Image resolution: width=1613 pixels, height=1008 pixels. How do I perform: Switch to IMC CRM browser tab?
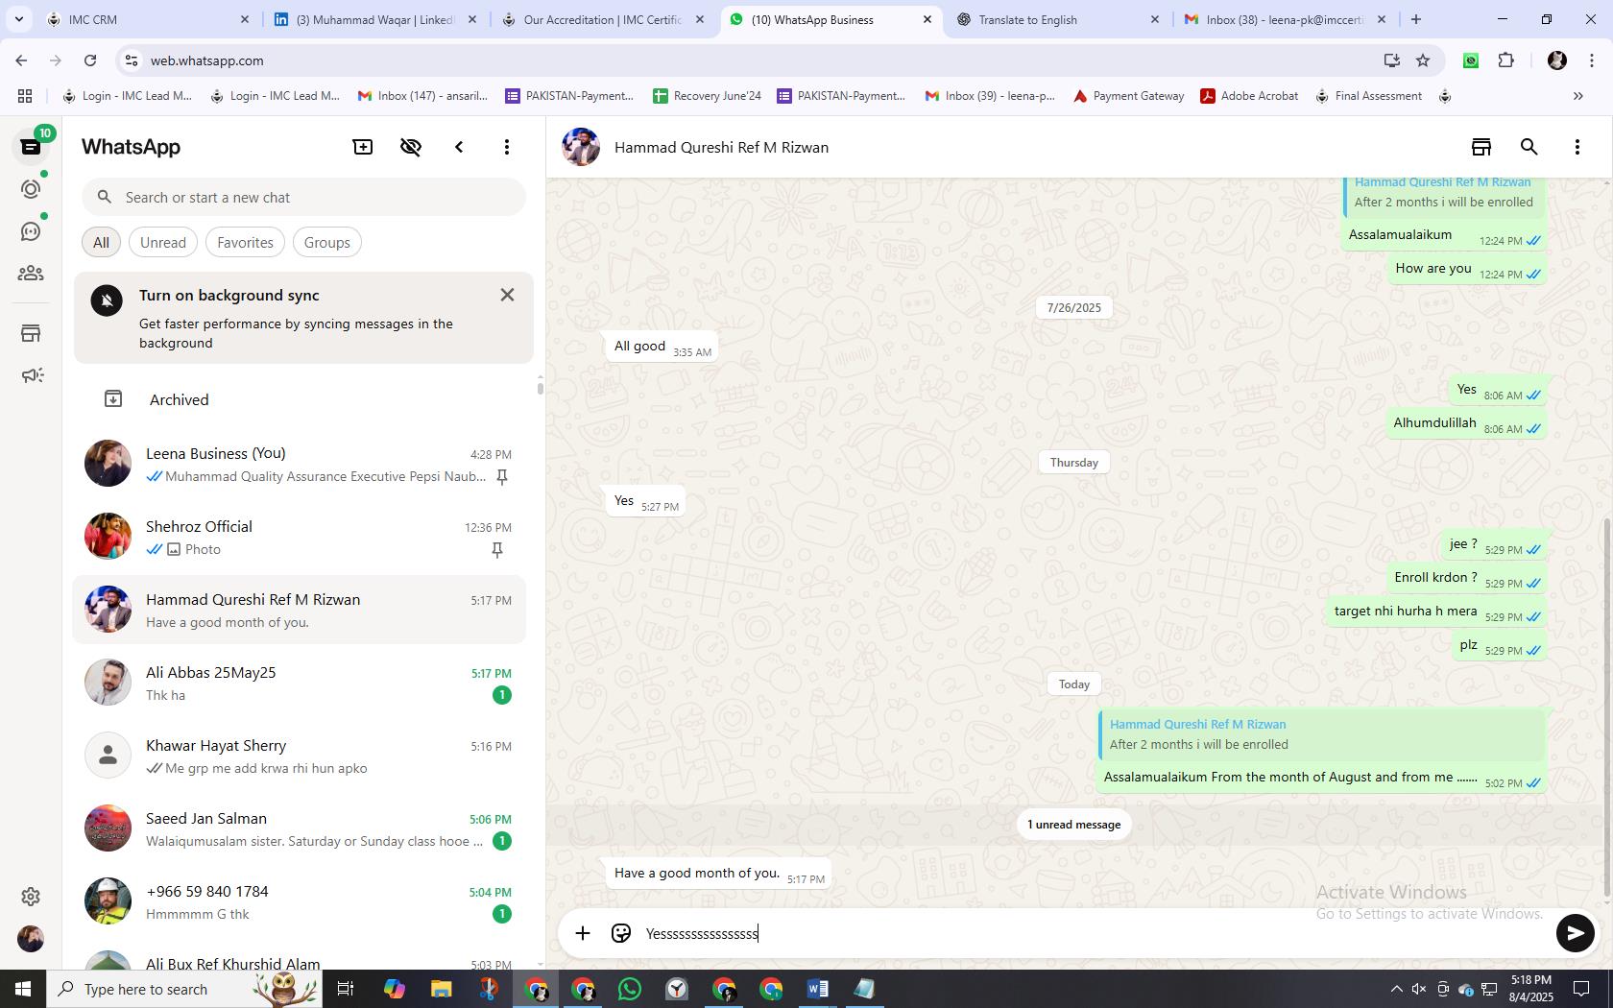point(148,19)
